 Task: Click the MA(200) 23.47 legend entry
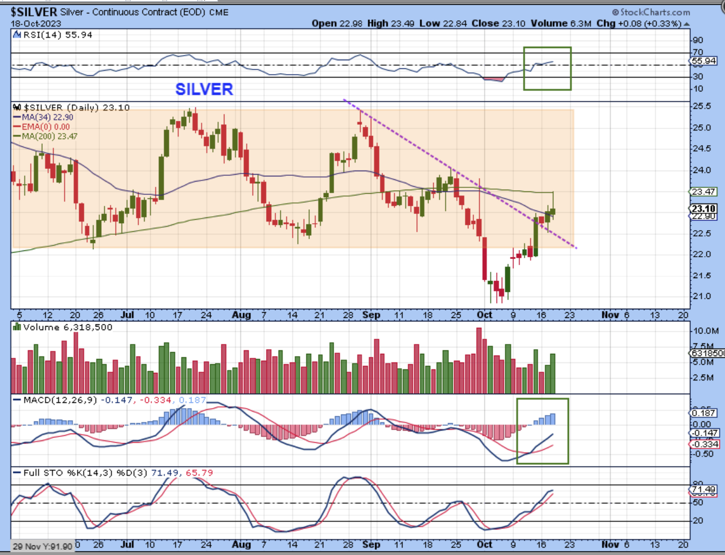point(50,136)
